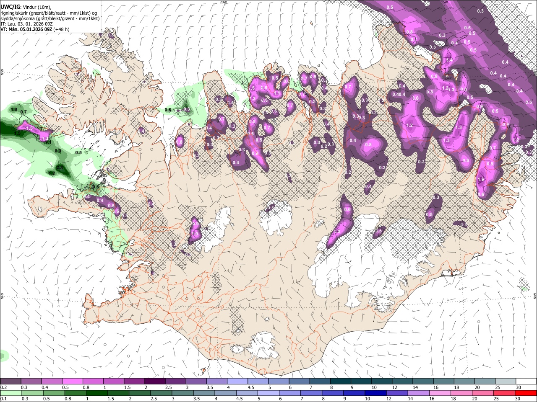The height and width of the screenshot is (402, 537).
Task: Click the '1.9' snowfall value on the map
Action: [x=481, y=179]
